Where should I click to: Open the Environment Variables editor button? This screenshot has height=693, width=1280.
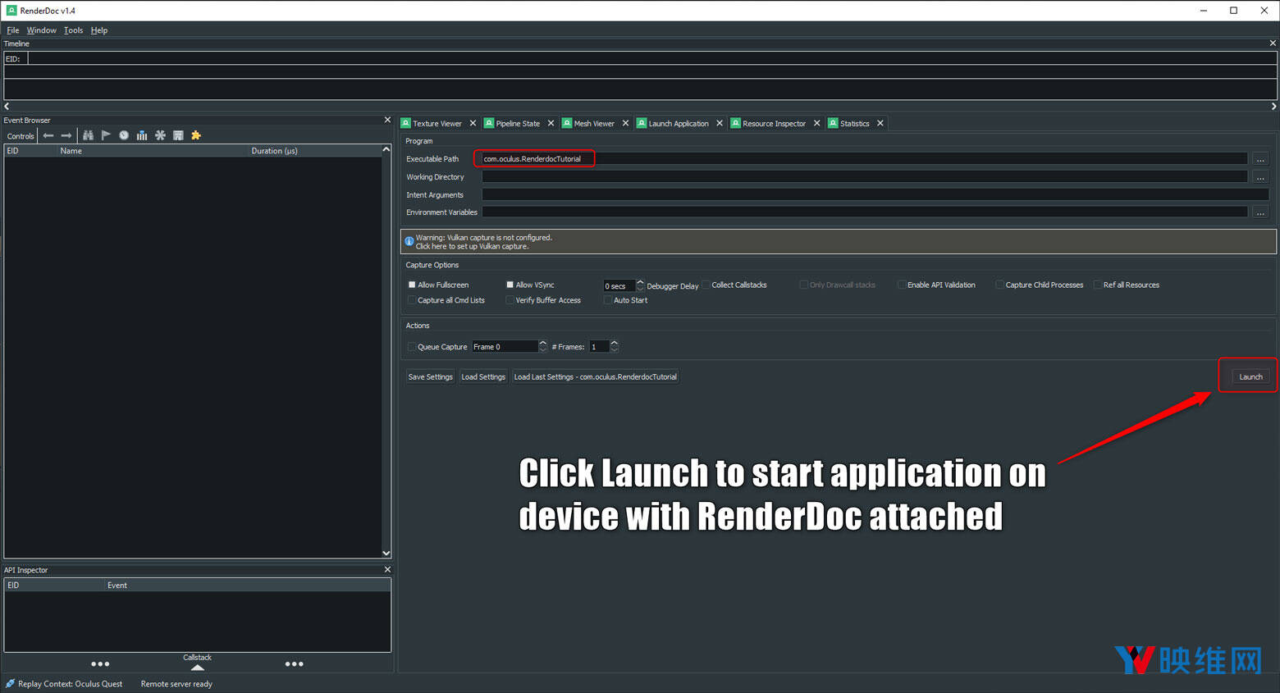click(1260, 212)
